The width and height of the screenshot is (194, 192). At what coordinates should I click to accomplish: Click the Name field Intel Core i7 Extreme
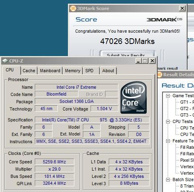coord(76,87)
